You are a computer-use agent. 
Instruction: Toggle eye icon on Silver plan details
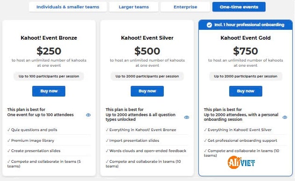186,117
